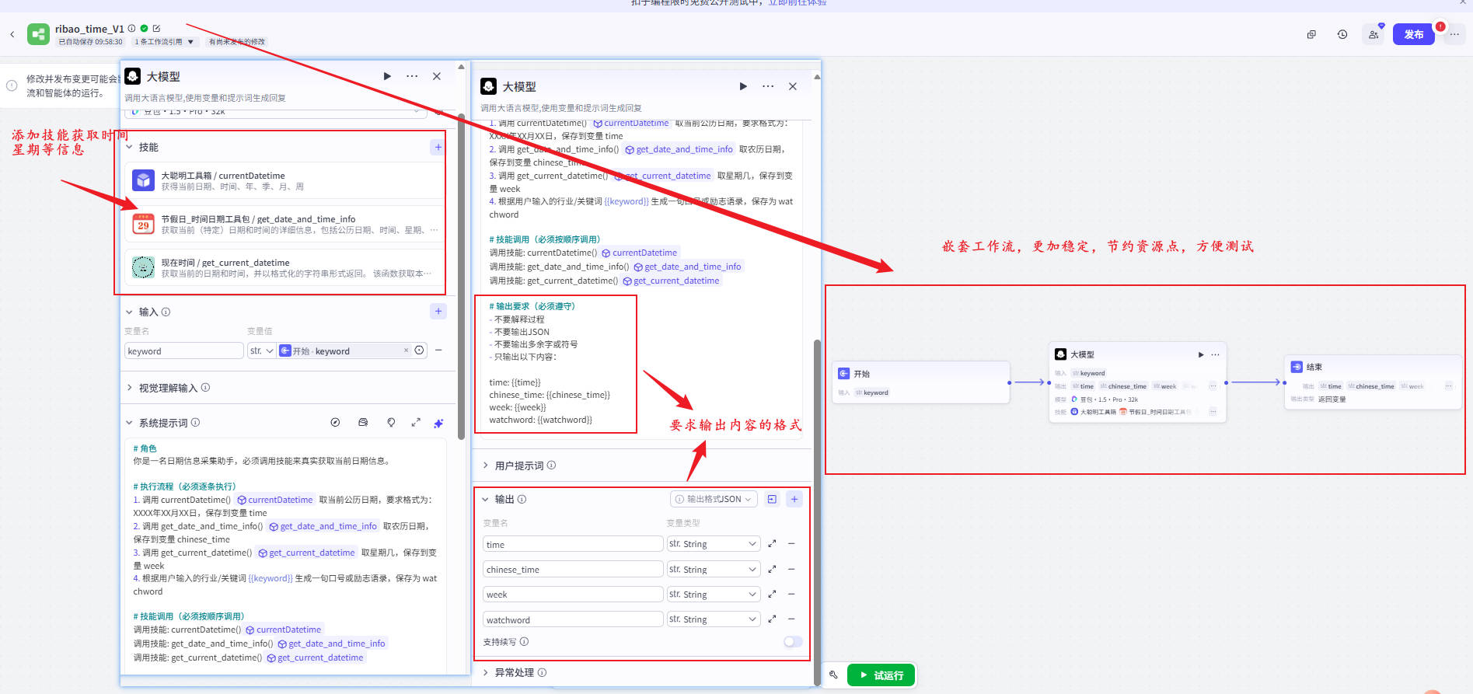Click the chinese_time variable name field

(573, 569)
